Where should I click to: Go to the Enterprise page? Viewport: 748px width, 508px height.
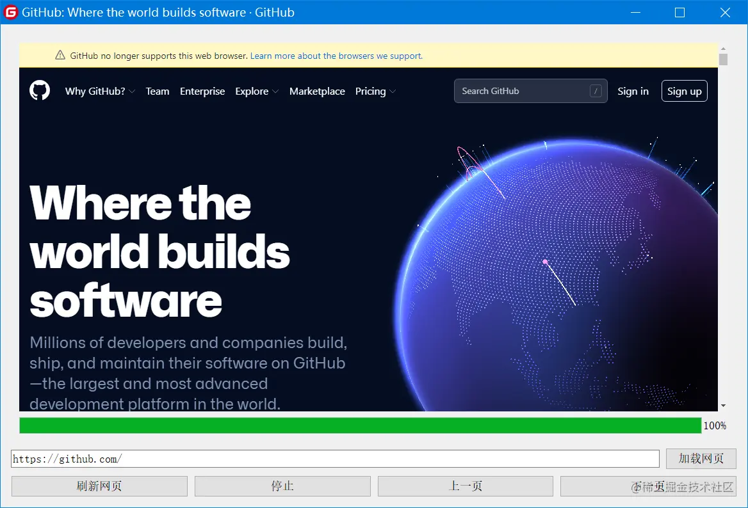point(202,91)
